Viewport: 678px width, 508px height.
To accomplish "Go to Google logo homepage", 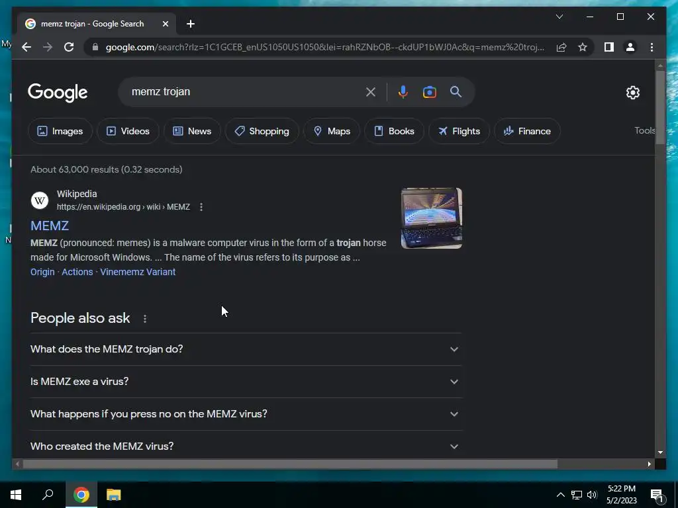I will pos(58,92).
